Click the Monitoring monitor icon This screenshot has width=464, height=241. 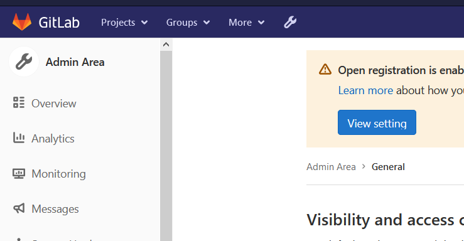coord(19,173)
